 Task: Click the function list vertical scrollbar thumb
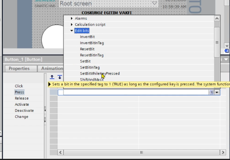coord(217,42)
